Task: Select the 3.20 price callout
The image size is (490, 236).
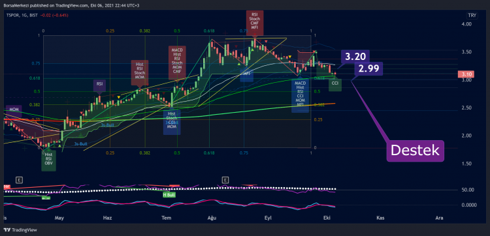Action: [x=355, y=57]
